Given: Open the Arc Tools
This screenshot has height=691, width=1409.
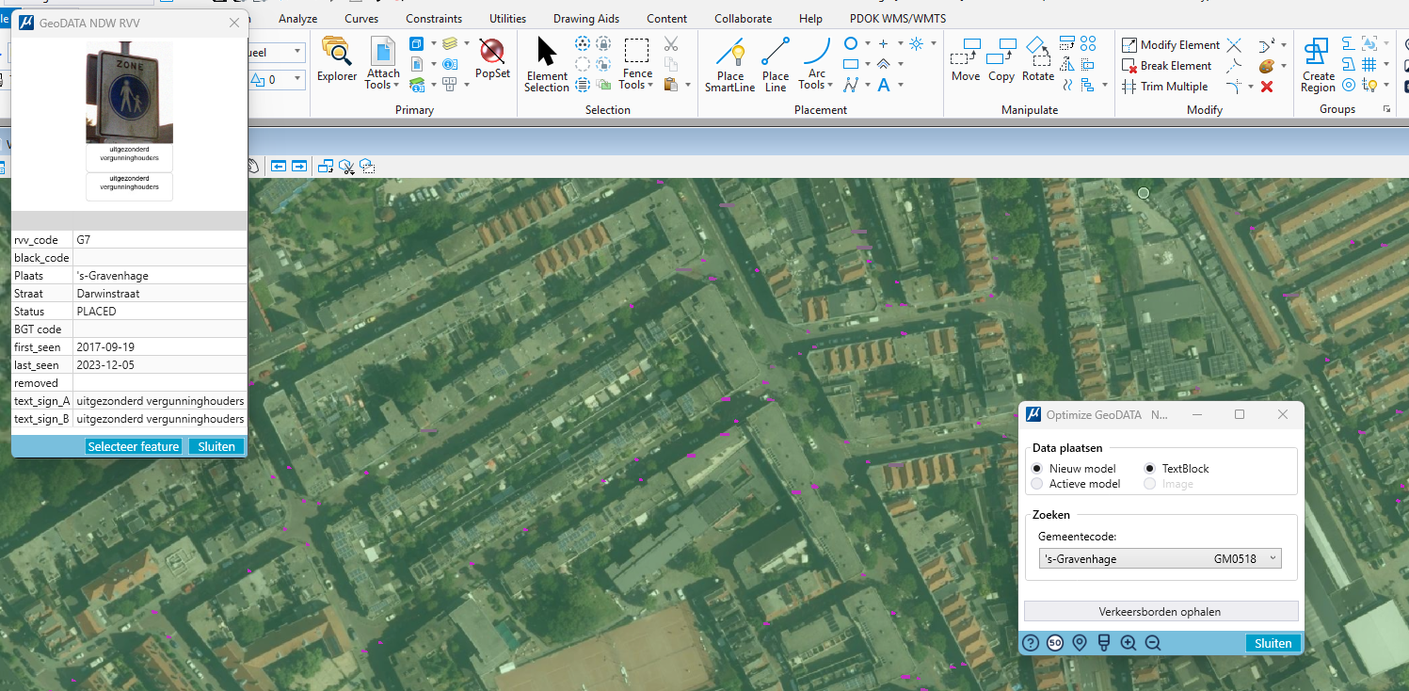Looking at the screenshot, I should [816, 64].
